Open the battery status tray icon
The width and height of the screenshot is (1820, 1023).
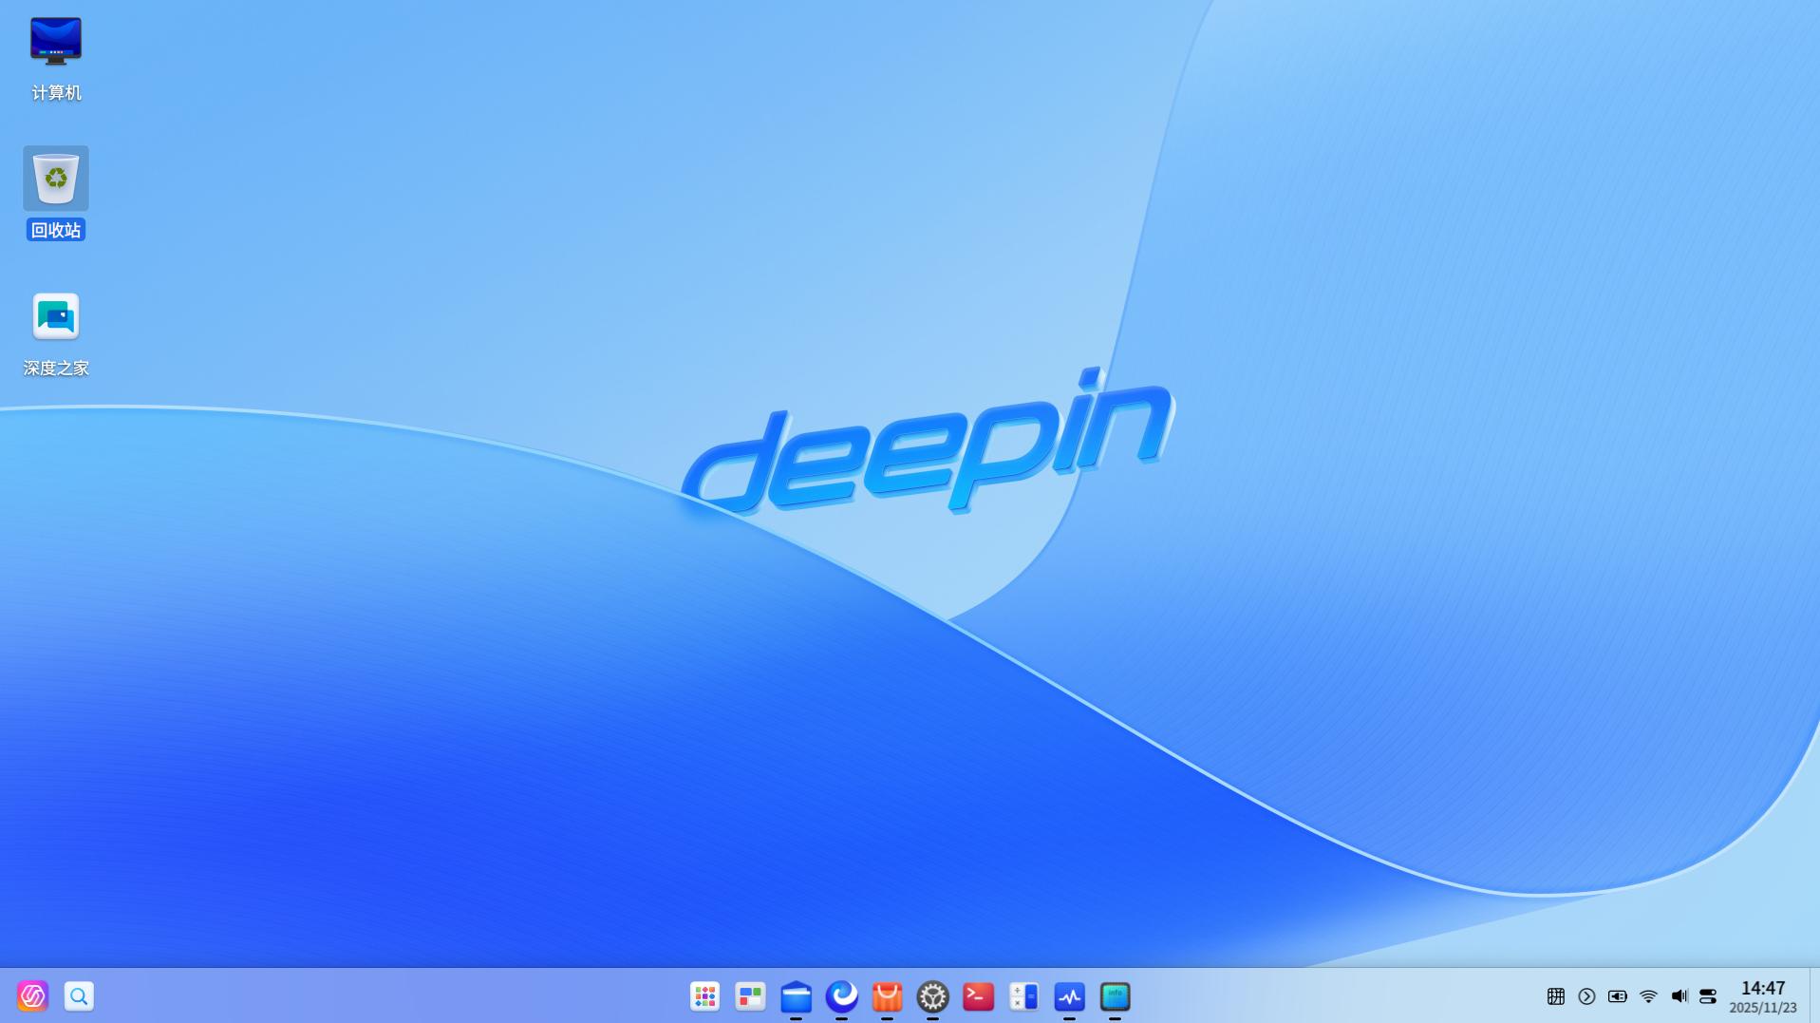[1617, 996]
